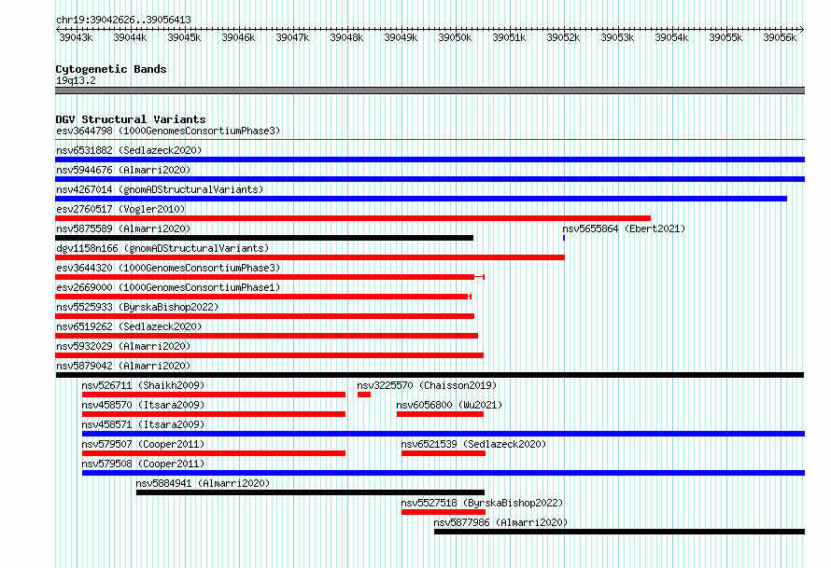
Task: Click the red bar under nsv6521539
Action: point(444,453)
